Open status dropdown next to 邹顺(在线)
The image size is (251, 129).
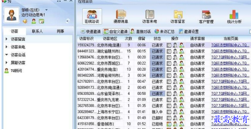[47, 10]
